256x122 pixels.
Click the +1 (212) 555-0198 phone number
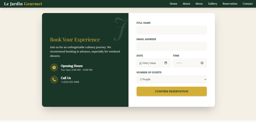tap(70, 82)
